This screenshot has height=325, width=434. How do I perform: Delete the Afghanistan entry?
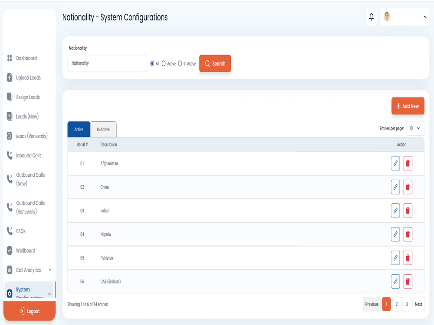[x=408, y=163]
